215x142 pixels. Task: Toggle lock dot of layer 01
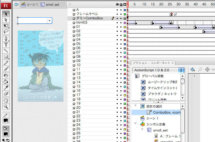[121, 27]
